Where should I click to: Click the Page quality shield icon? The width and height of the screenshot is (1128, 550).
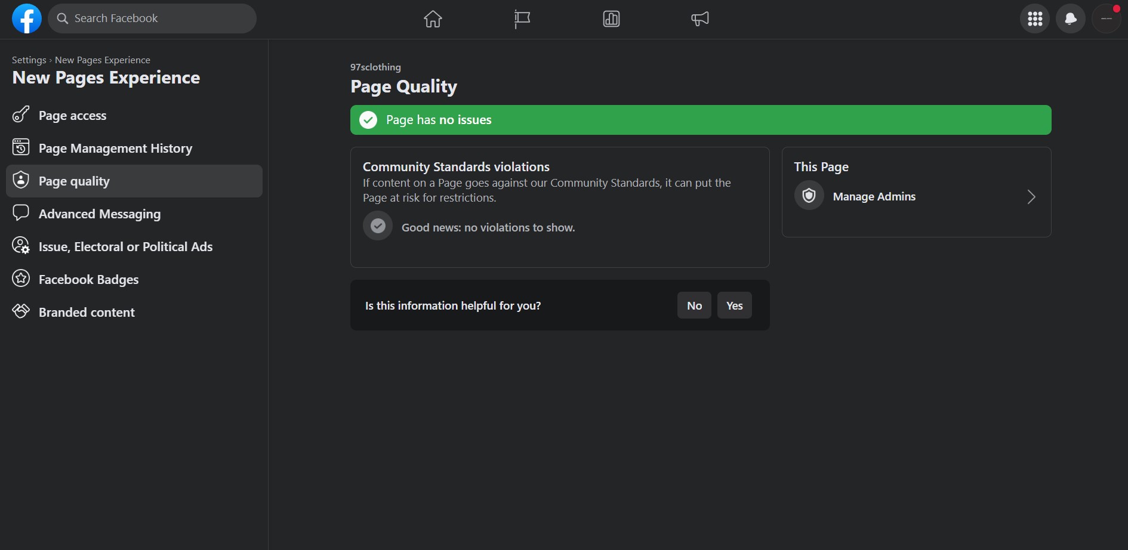(21, 180)
